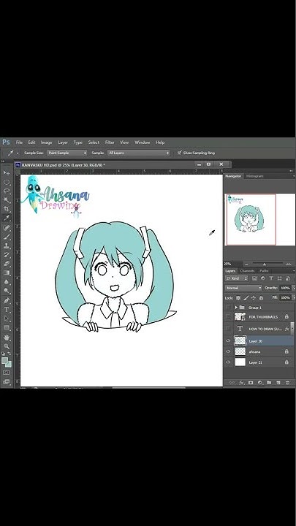
Task: Open Sample All Layers dropdown
Action: [x=138, y=153]
